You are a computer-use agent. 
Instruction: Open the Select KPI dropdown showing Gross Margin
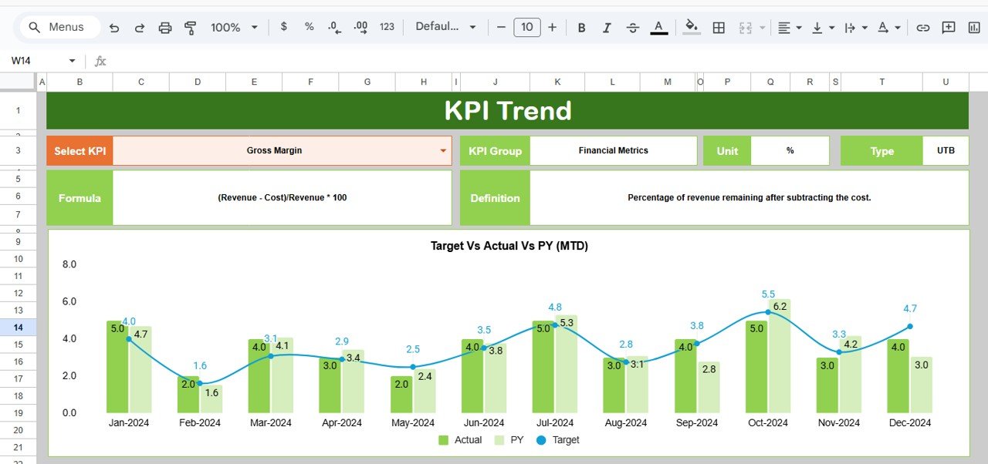coord(442,150)
